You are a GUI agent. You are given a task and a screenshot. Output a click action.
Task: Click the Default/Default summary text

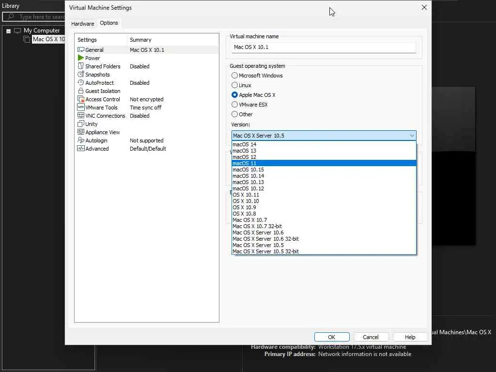(x=148, y=149)
